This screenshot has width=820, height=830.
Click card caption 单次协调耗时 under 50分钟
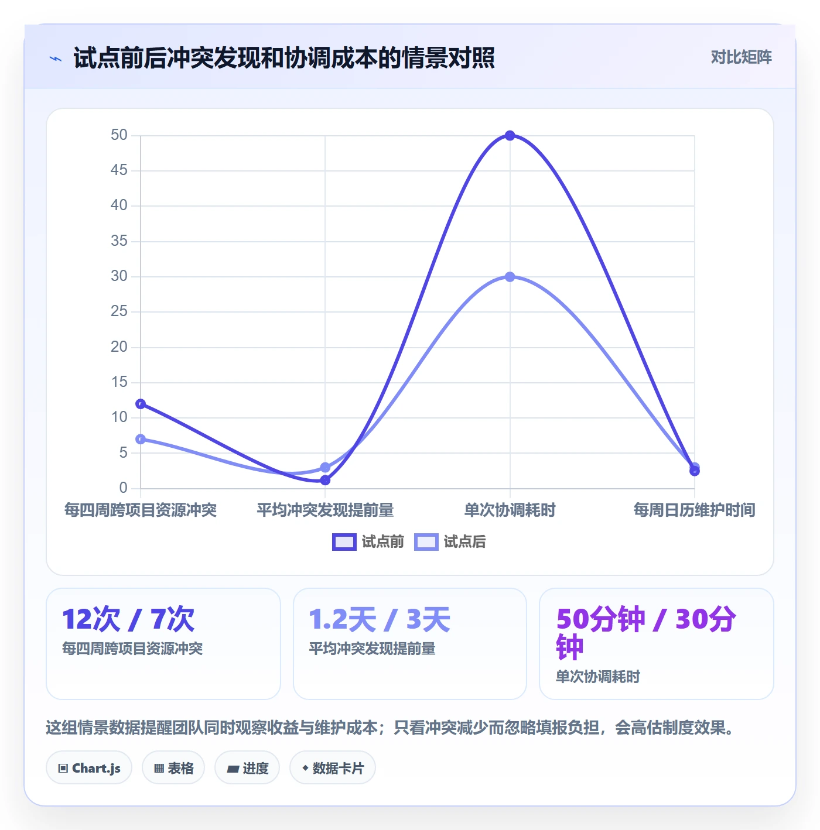598,677
